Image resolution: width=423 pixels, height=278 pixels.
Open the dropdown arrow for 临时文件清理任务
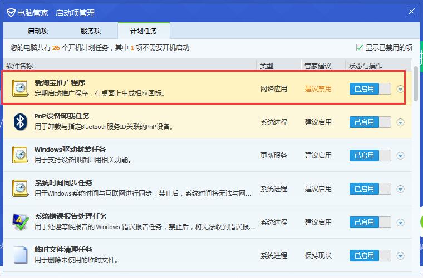point(400,256)
